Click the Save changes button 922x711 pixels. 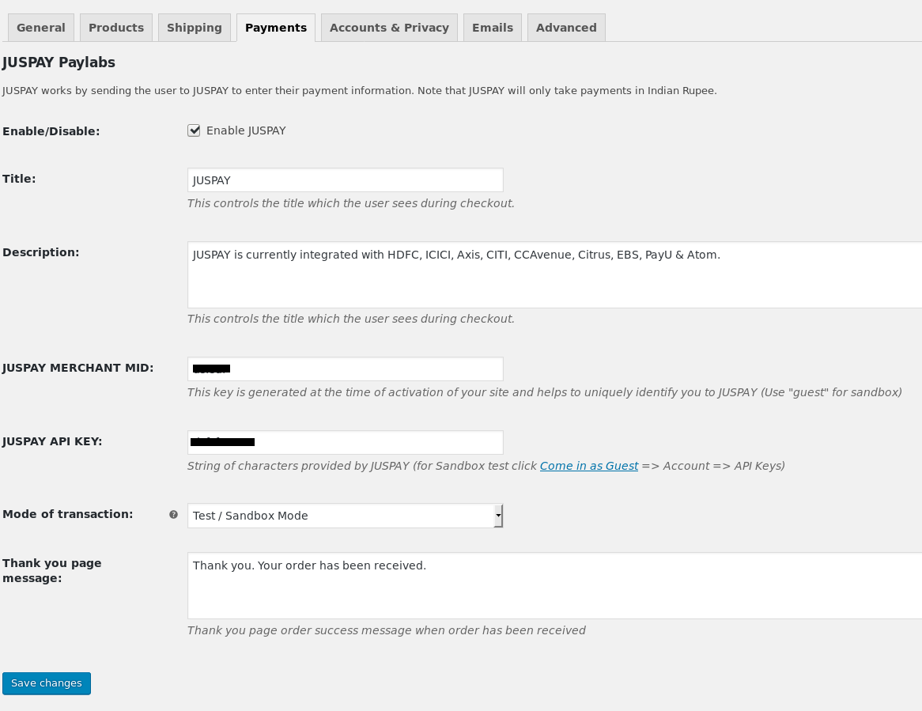[x=47, y=683]
